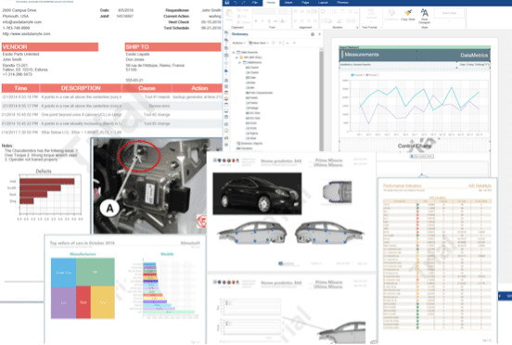Click the Paste clipboard icon

click(229, 16)
